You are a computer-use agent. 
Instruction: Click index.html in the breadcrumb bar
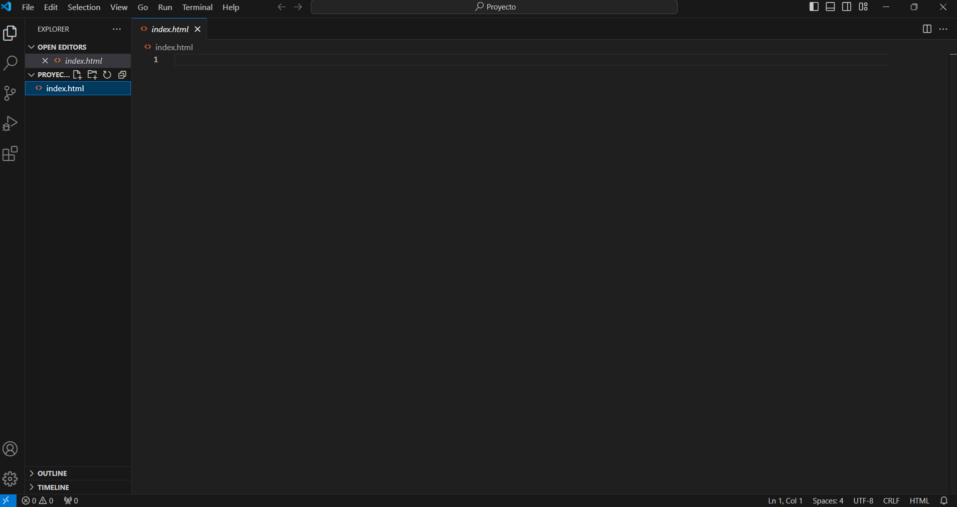(x=174, y=47)
